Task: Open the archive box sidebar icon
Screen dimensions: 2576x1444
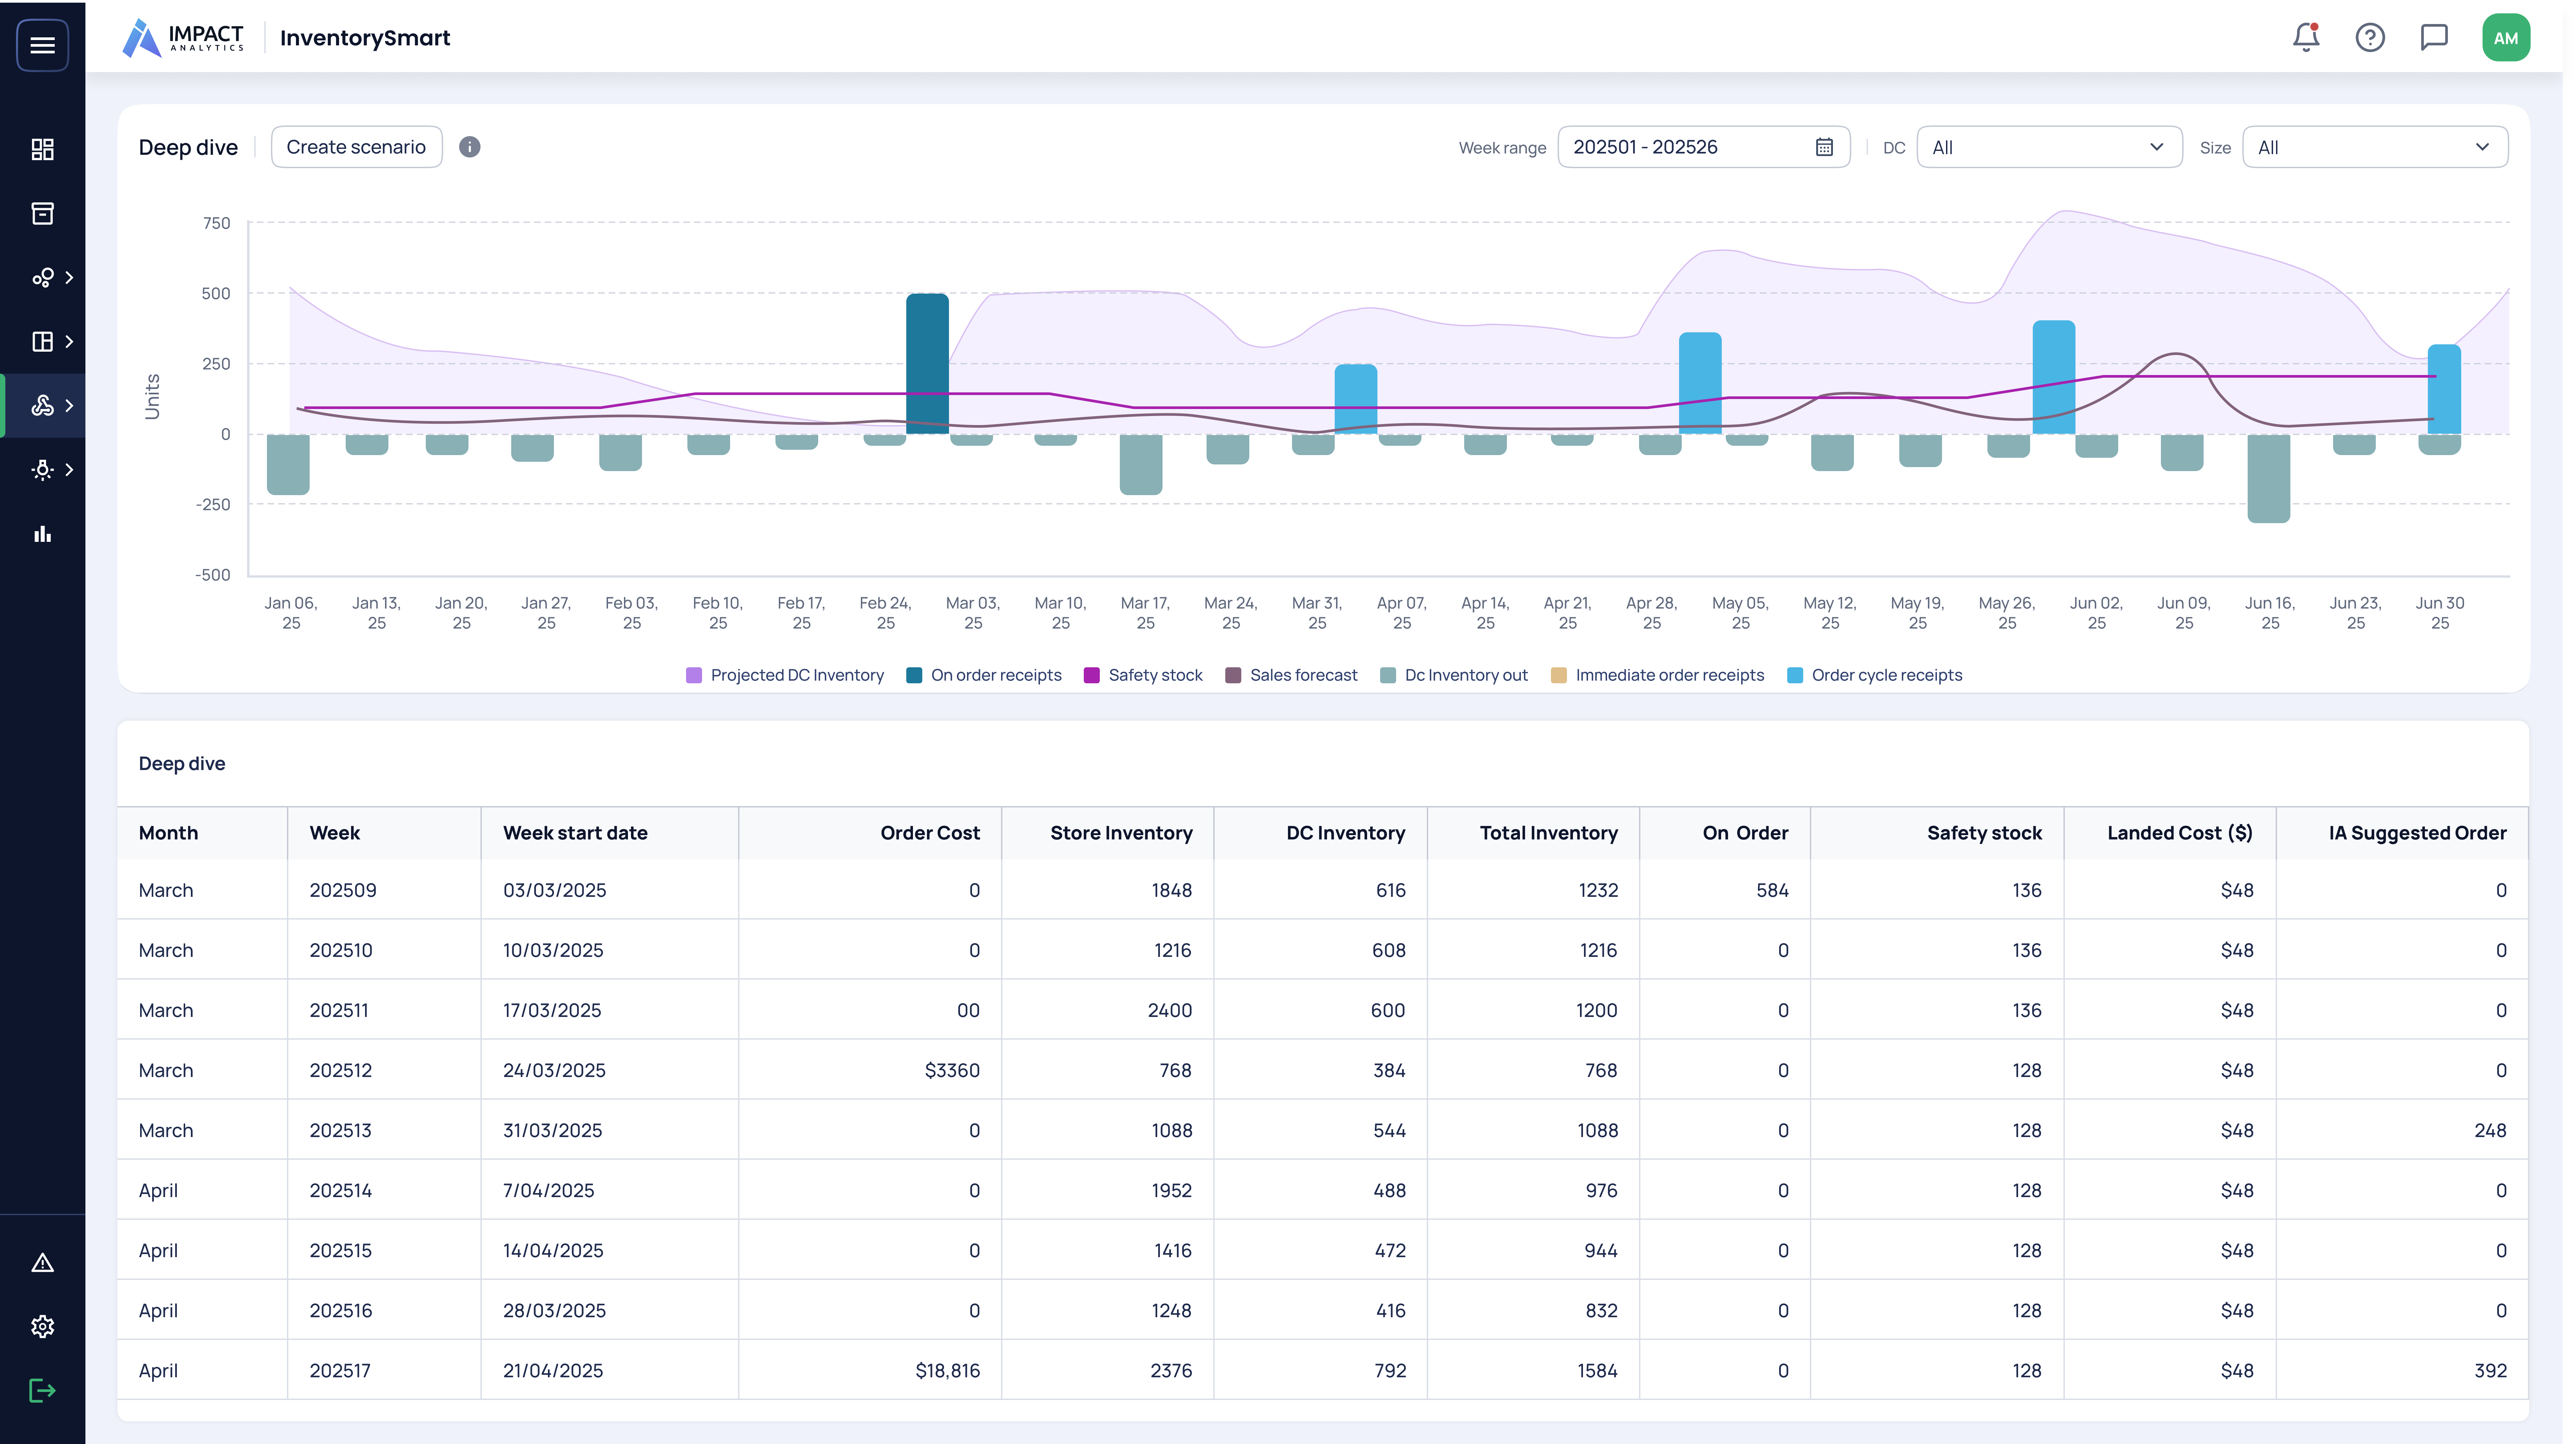Action: tap(42, 213)
